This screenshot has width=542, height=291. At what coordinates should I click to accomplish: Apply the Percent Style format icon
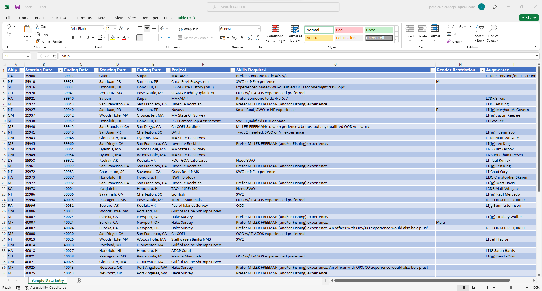(234, 38)
